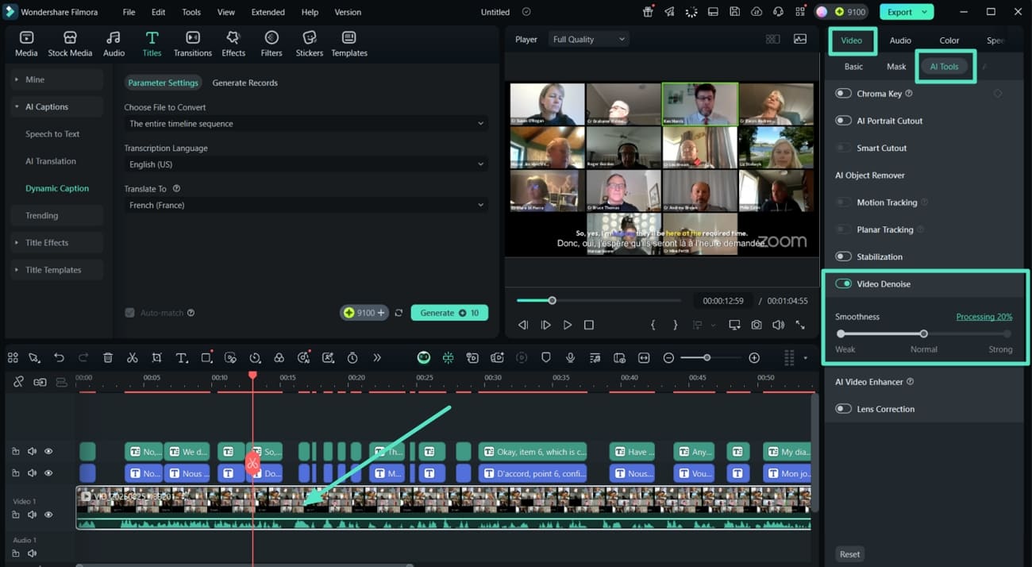This screenshot has height=567, width=1032.
Task: Click the redo arrow in timeline toolbar
Action: pyautogui.click(x=83, y=358)
